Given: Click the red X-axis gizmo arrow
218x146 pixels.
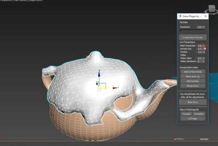Looking at the screenshot, I should [116, 88].
